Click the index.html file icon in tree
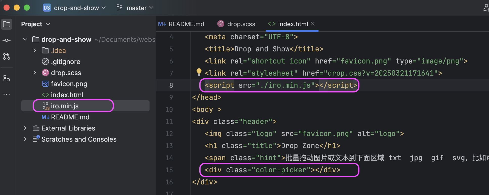489x195 pixels. [x=45, y=95]
